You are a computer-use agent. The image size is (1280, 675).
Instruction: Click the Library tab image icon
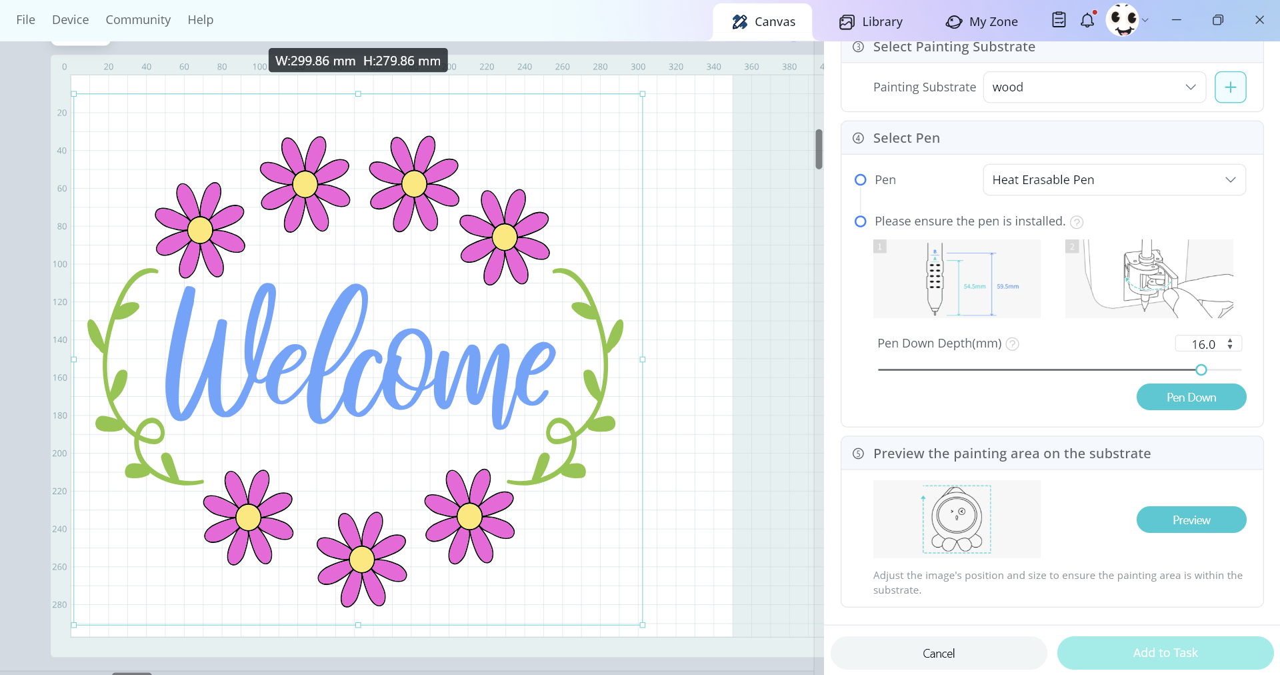pyautogui.click(x=847, y=22)
